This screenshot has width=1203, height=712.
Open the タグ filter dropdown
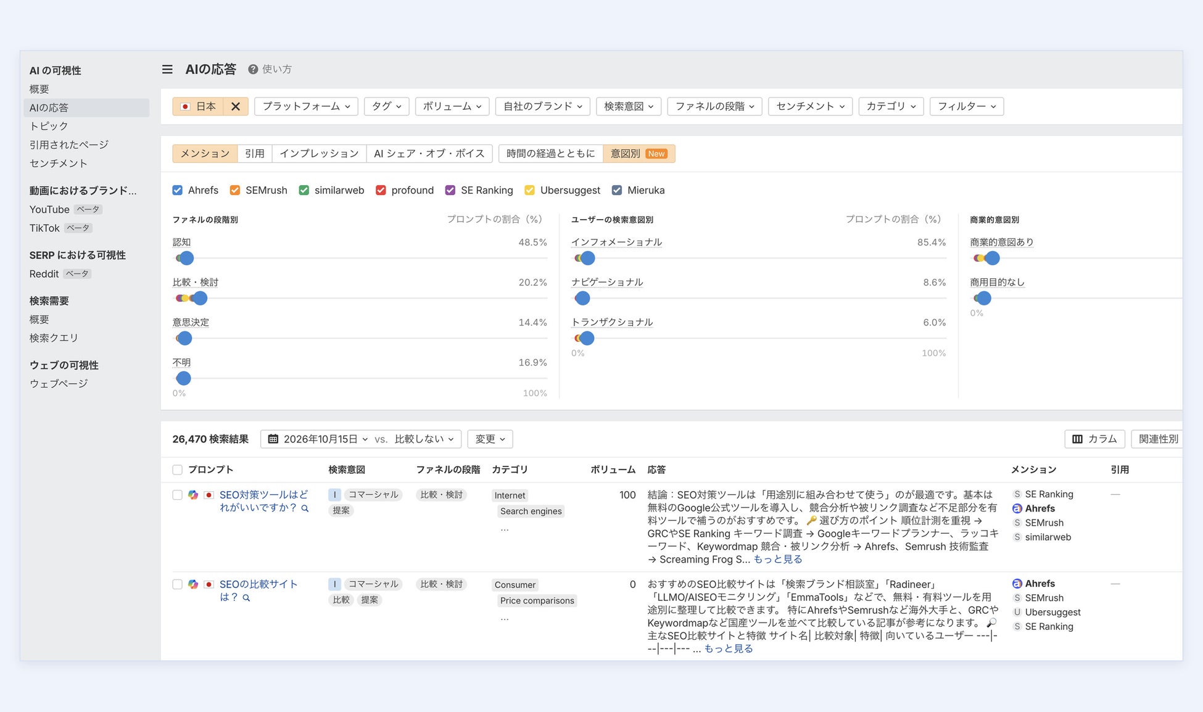click(386, 106)
